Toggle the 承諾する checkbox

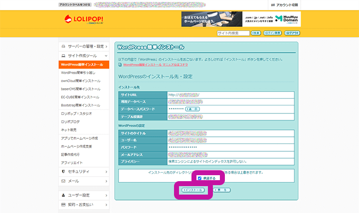tap(199, 178)
